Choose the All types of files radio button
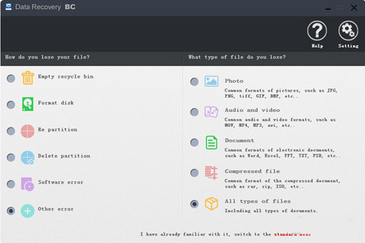Image resolution: width=365 pixels, height=243 pixels. tap(194, 204)
